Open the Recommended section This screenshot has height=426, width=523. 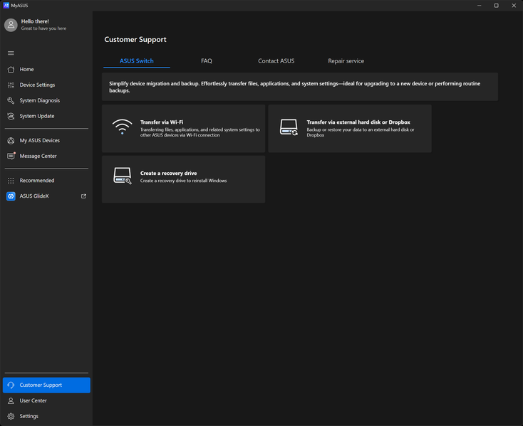46,181
